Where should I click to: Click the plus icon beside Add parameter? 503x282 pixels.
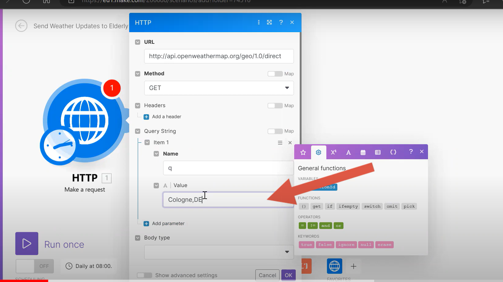[146, 224]
